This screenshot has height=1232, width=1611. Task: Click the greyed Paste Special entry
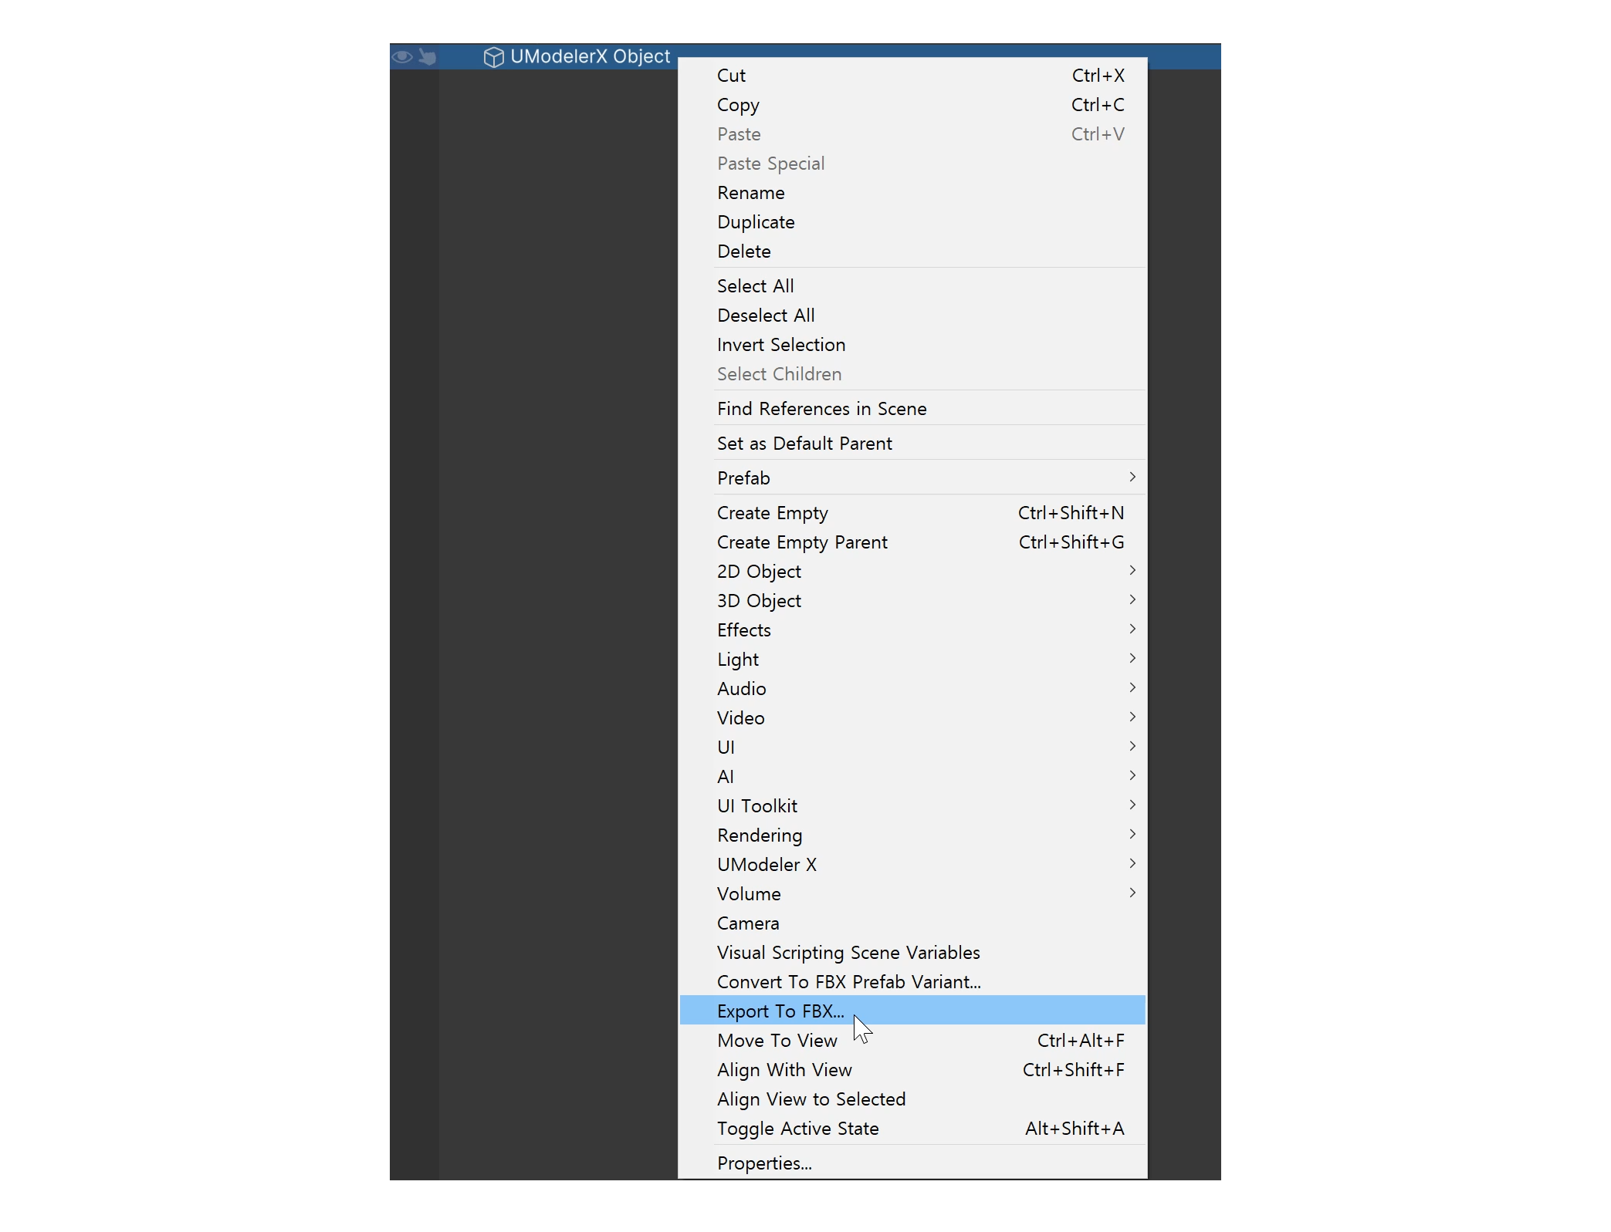912,164
